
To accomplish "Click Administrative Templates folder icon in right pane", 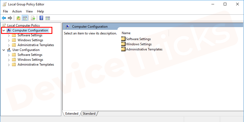I will (123, 49).
